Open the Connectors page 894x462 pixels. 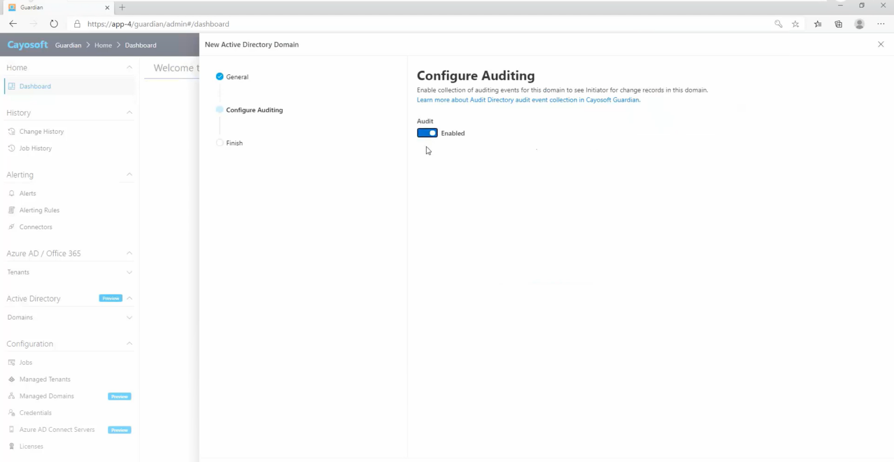coord(36,226)
